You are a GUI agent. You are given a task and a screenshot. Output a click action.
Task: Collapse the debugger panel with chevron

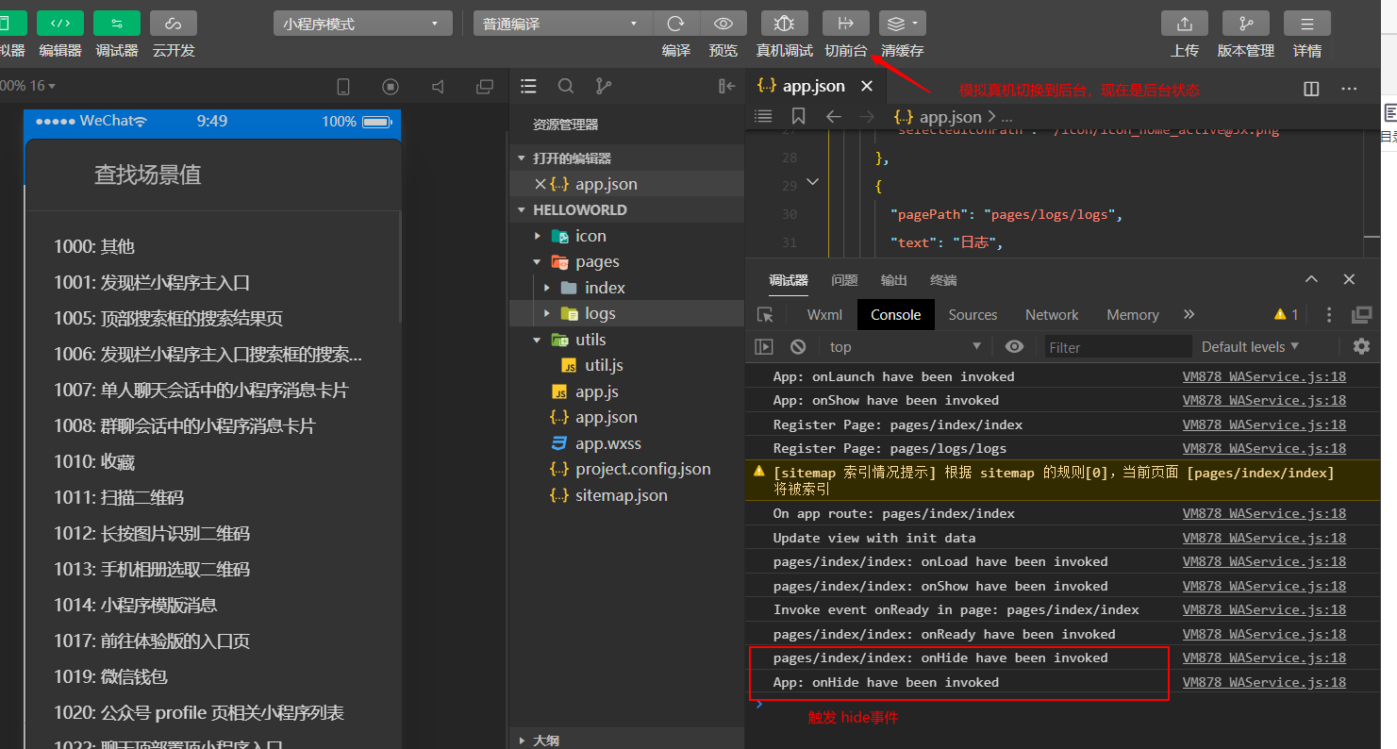tap(1311, 279)
